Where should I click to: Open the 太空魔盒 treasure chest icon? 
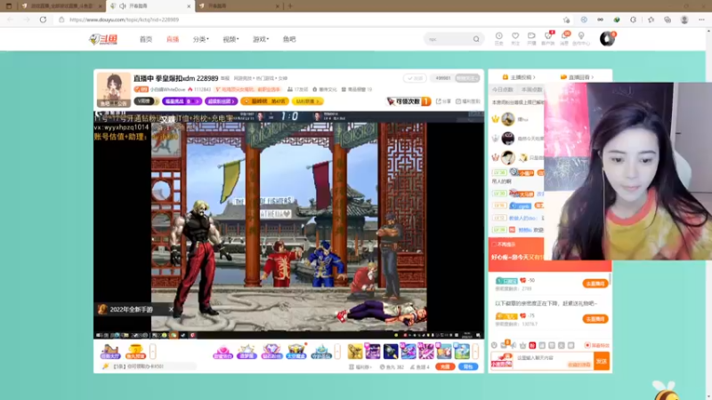coord(296,352)
